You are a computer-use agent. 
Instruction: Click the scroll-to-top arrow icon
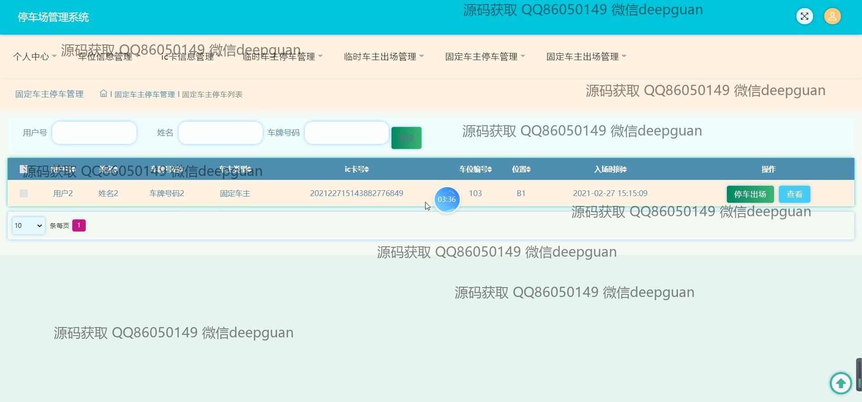(840, 383)
